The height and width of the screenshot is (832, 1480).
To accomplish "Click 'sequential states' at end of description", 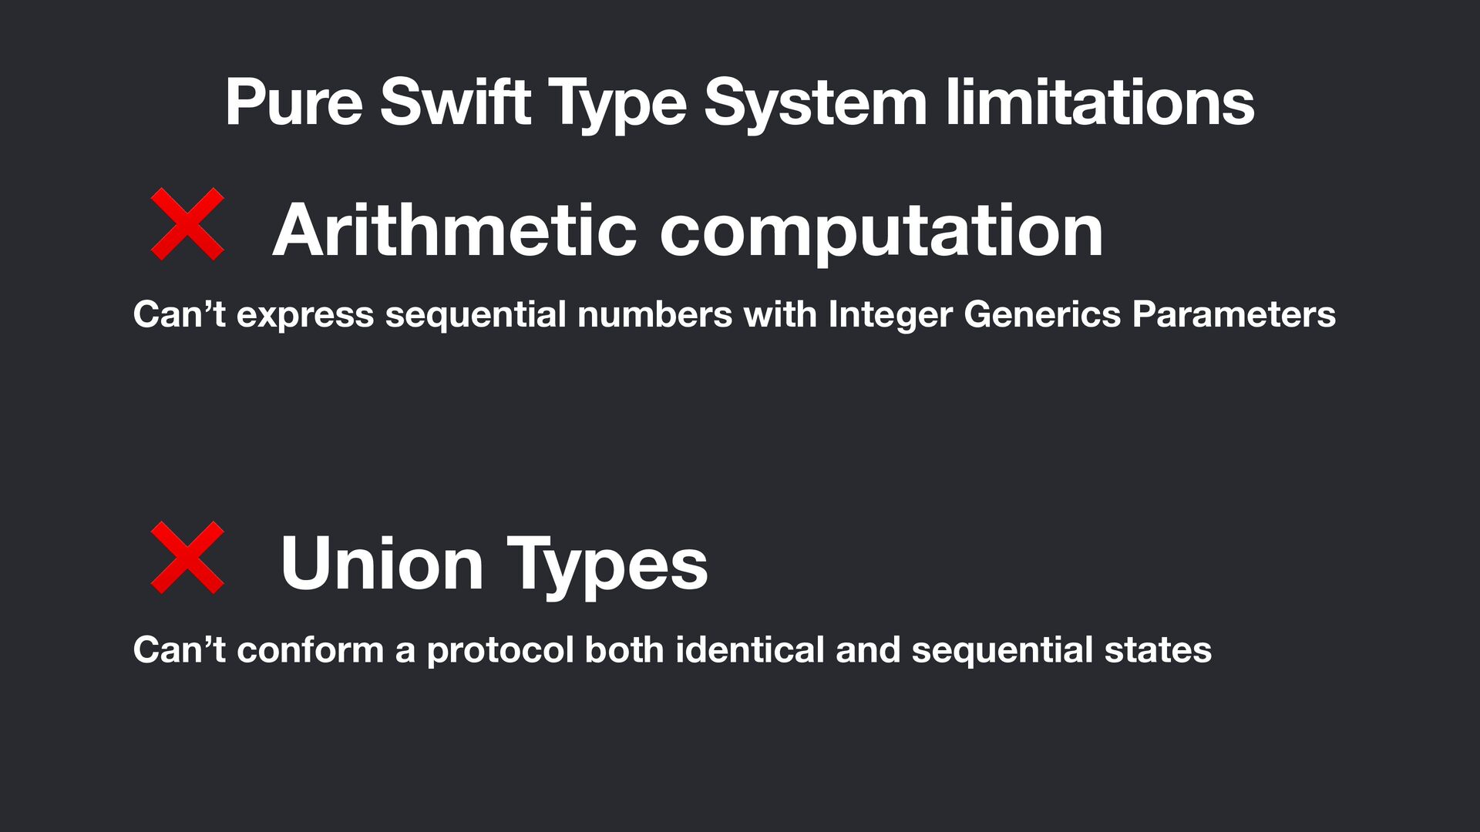I will pyautogui.click(x=1061, y=649).
